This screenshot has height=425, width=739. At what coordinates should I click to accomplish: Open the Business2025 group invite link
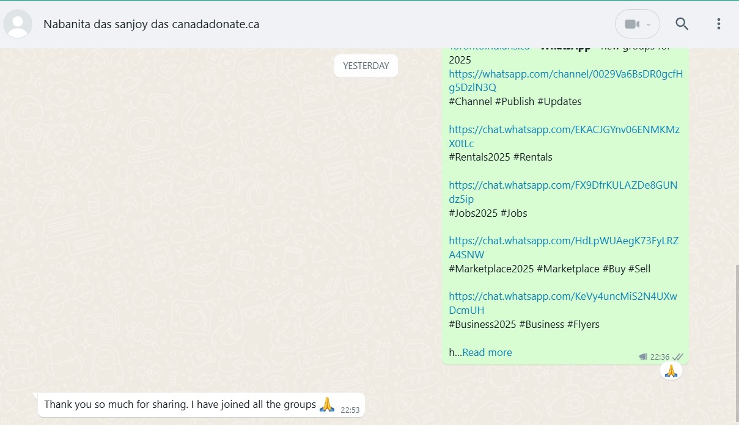point(562,296)
